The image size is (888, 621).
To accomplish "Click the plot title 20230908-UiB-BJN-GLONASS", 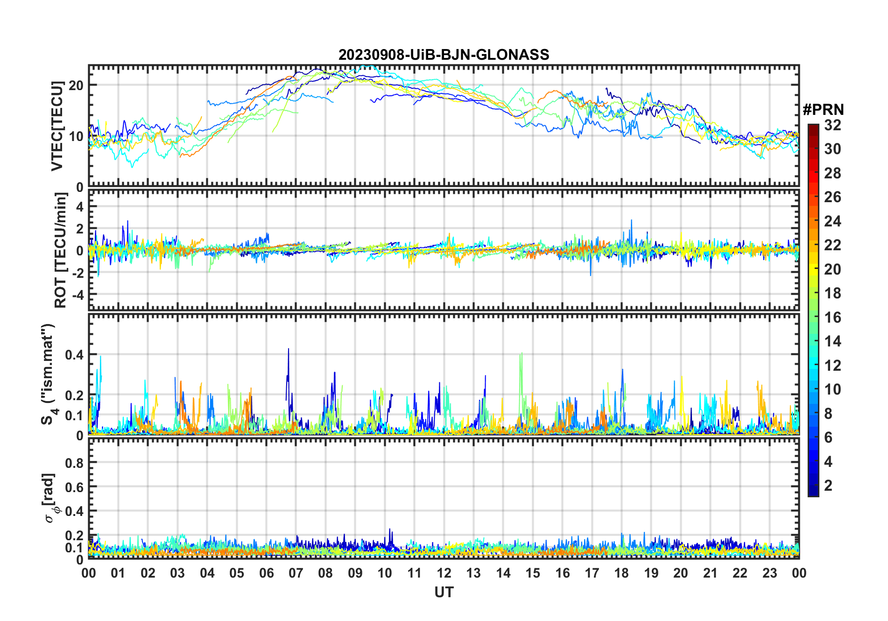I will point(444,55).
